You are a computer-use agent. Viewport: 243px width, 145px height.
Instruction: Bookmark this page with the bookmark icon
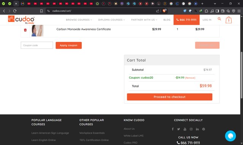[x=41, y=11]
